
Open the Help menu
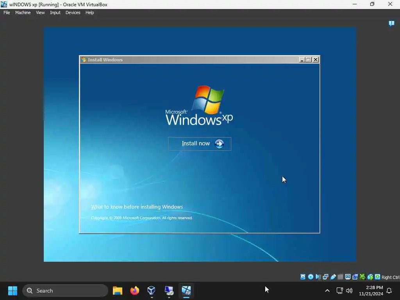(x=89, y=12)
